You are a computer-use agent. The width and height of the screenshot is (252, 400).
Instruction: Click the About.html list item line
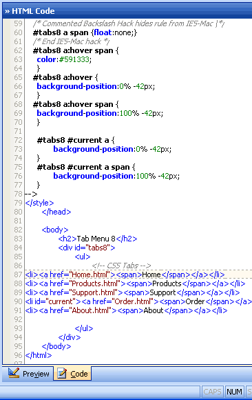(x=126, y=310)
